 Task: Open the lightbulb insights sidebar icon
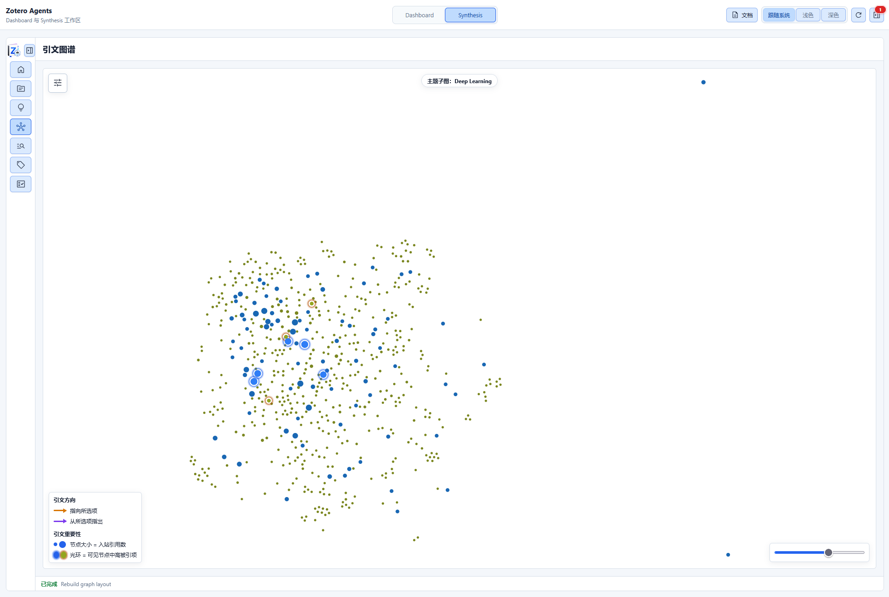pos(21,108)
